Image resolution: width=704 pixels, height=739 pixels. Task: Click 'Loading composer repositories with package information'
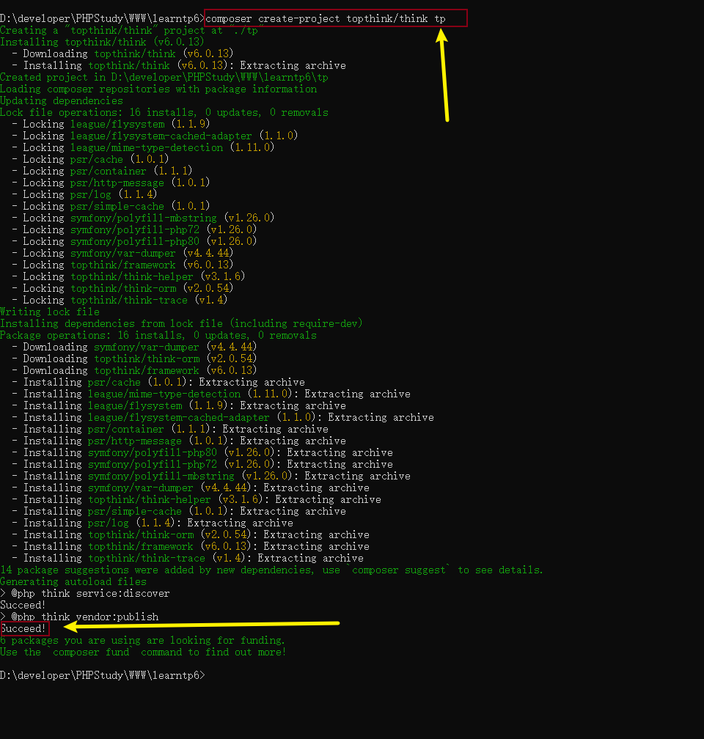coord(158,89)
